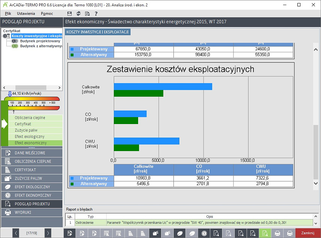321x238 pixels.
Task: Click the 7322,6 CWU cell
Action: pos(263,178)
